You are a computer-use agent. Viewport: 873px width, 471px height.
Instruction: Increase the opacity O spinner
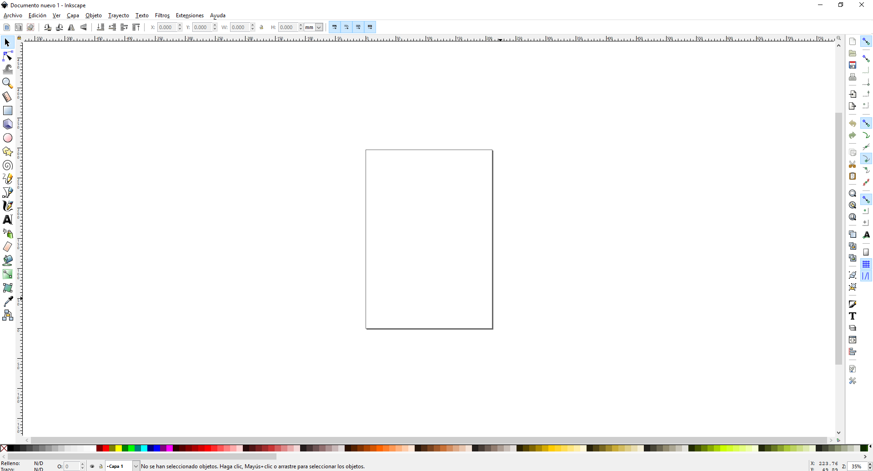(x=83, y=464)
